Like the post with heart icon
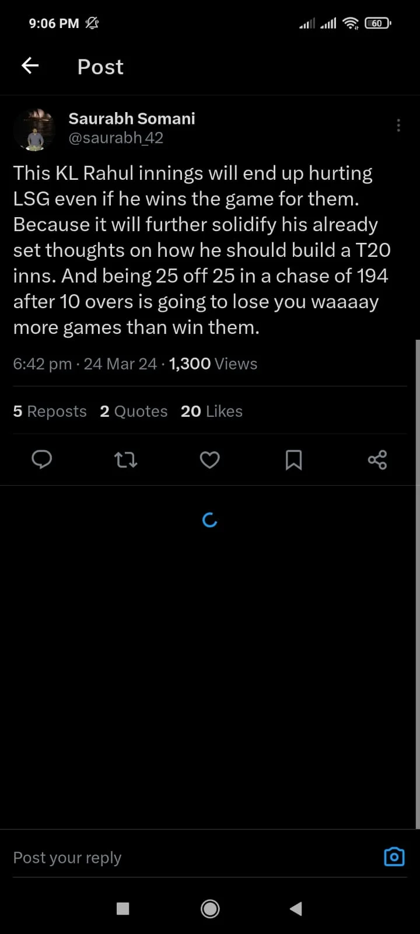 [x=210, y=460]
